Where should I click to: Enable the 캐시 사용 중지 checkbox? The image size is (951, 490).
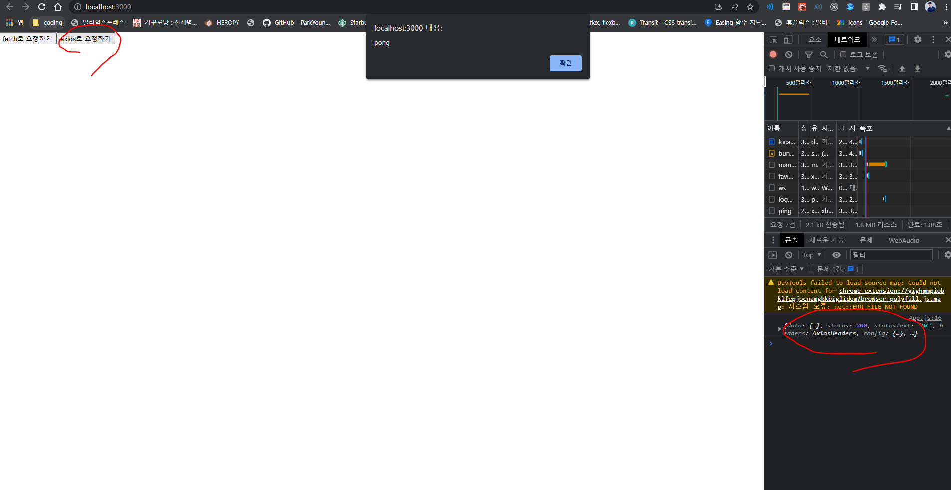click(772, 68)
